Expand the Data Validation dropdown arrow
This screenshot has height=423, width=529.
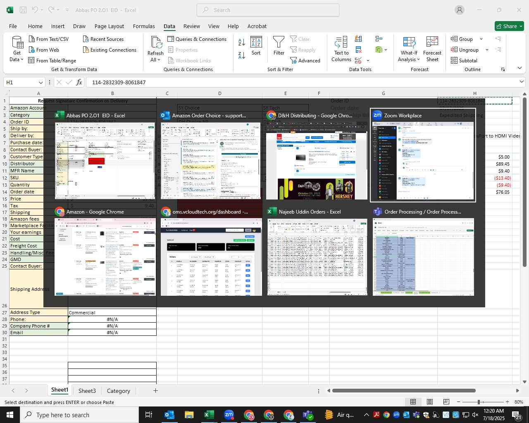(x=368, y=61)
